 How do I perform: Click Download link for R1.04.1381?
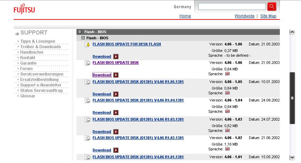102,112
